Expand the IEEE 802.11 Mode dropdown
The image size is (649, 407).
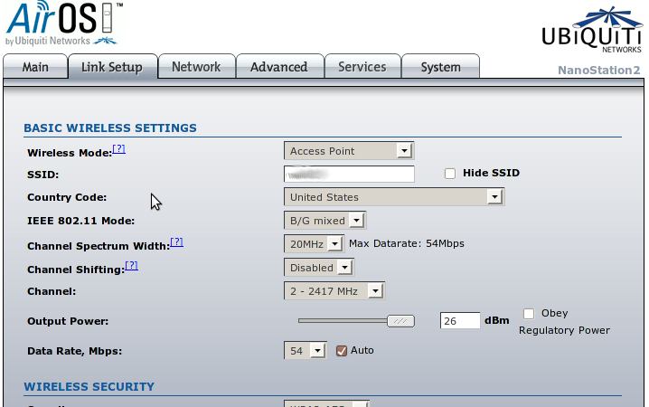point(324,221)
